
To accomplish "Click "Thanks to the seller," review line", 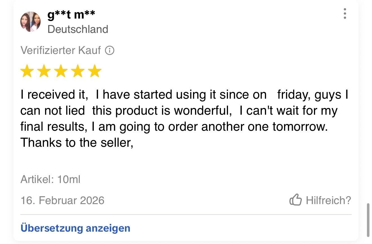I will (77, 143).
